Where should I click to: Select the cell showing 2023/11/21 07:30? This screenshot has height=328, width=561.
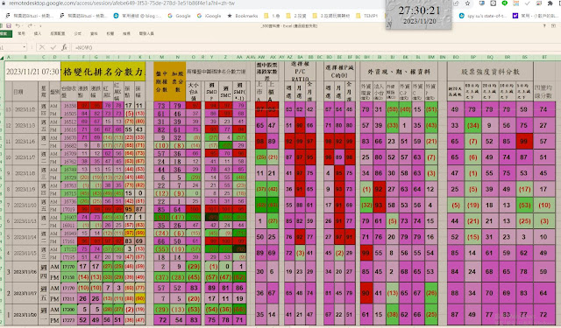coord(32,72)
